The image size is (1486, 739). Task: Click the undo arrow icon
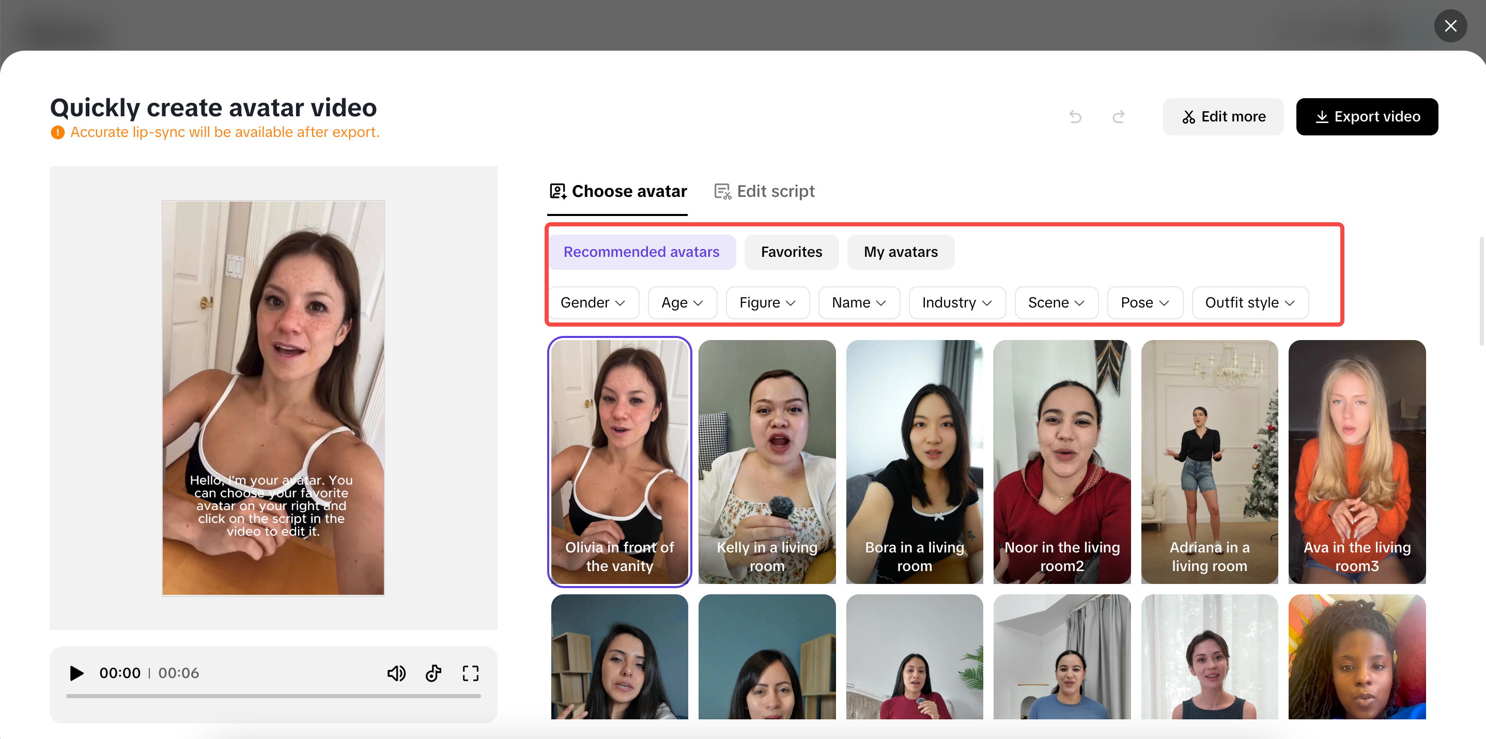coord(1075,116)
